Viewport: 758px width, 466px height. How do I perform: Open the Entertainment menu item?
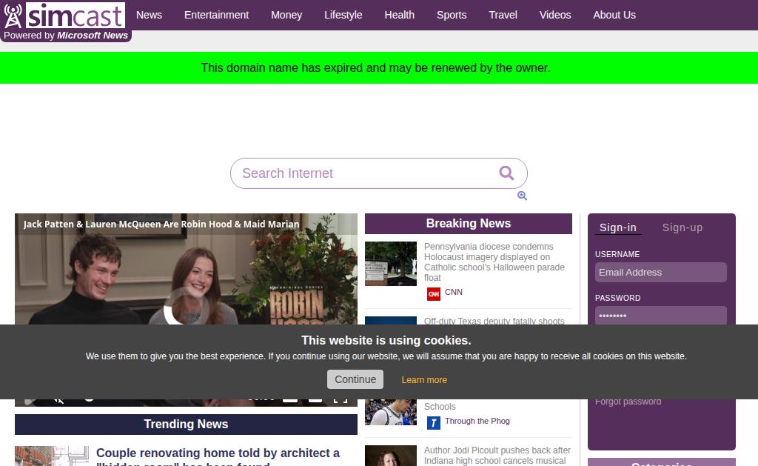click(216, 15)
